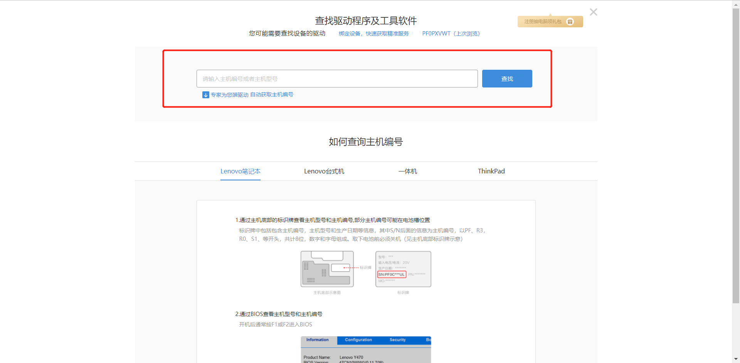
Task: Click the step 1 heading about 标识牌
Action: tap(333, 220)
